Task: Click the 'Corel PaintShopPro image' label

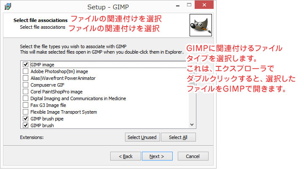Action: tap(57, 92)
